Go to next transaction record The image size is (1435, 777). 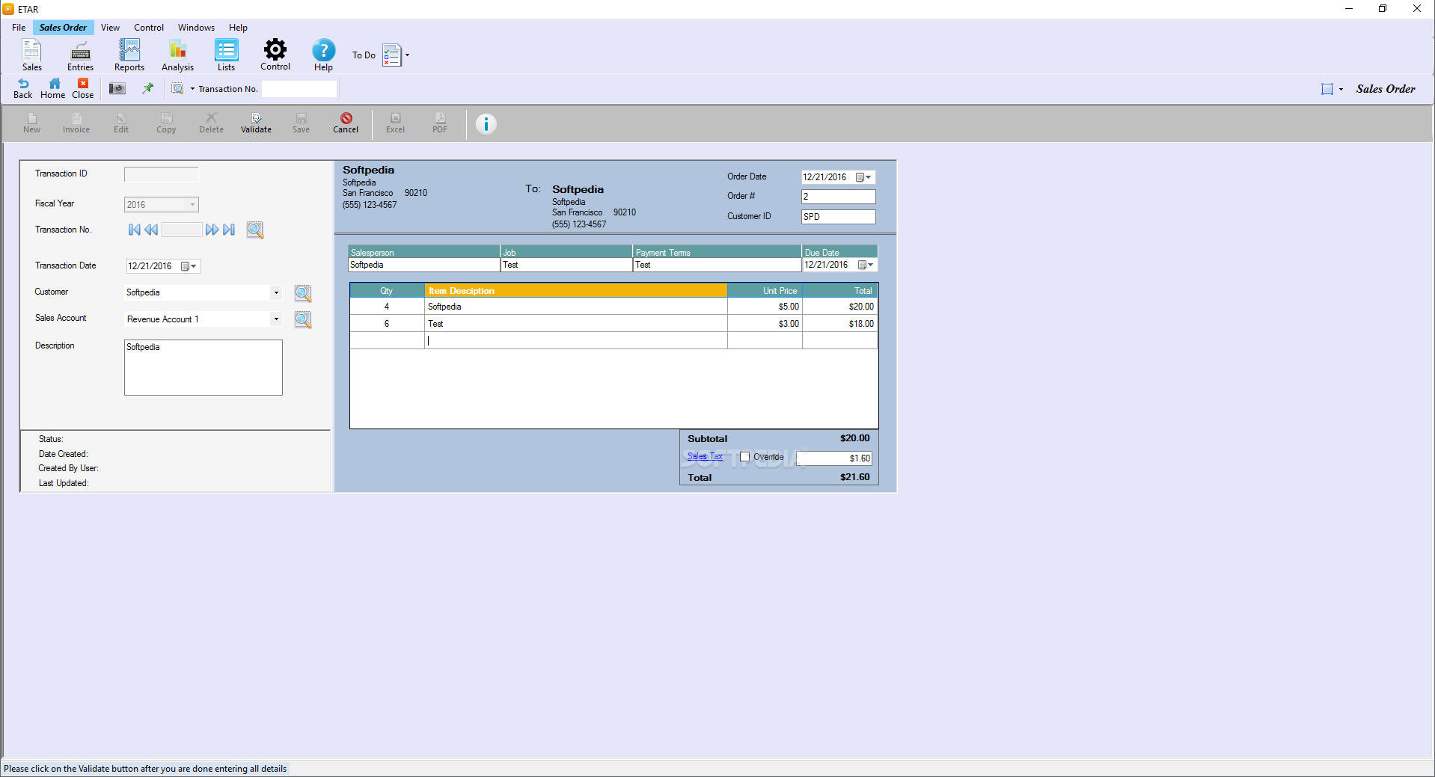[212, 230]
